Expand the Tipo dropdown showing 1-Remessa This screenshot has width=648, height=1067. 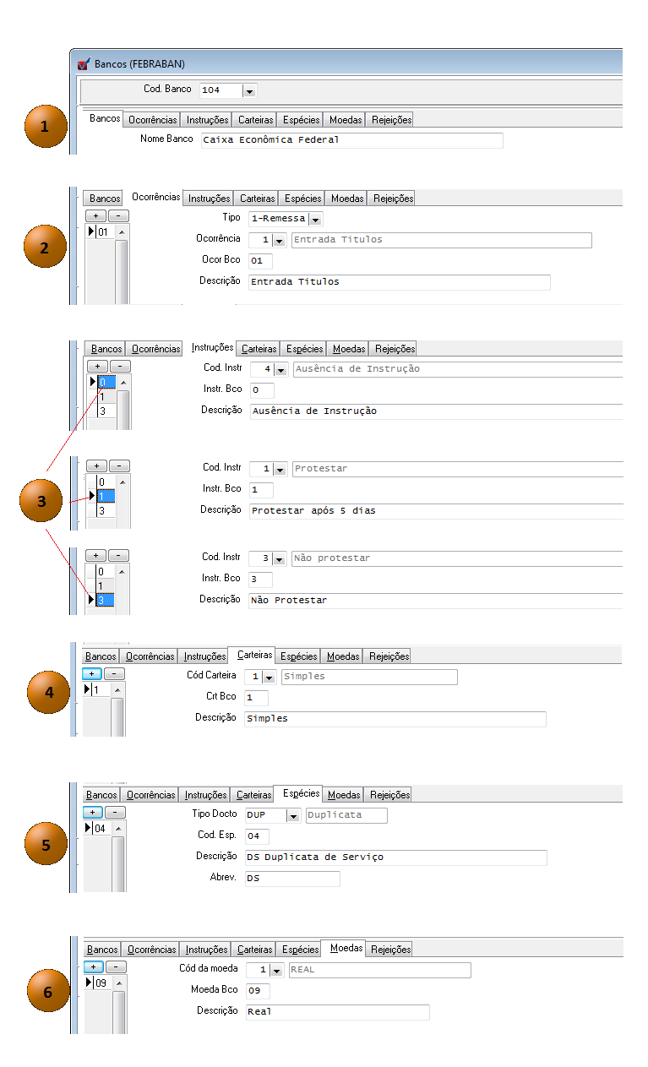[x=315, y=220]
